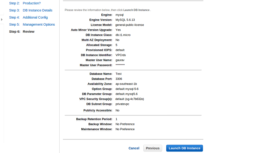Screen dimensions: 267x153
Task: Click the Provisioned IOPS label
Action: coord(99,50)
